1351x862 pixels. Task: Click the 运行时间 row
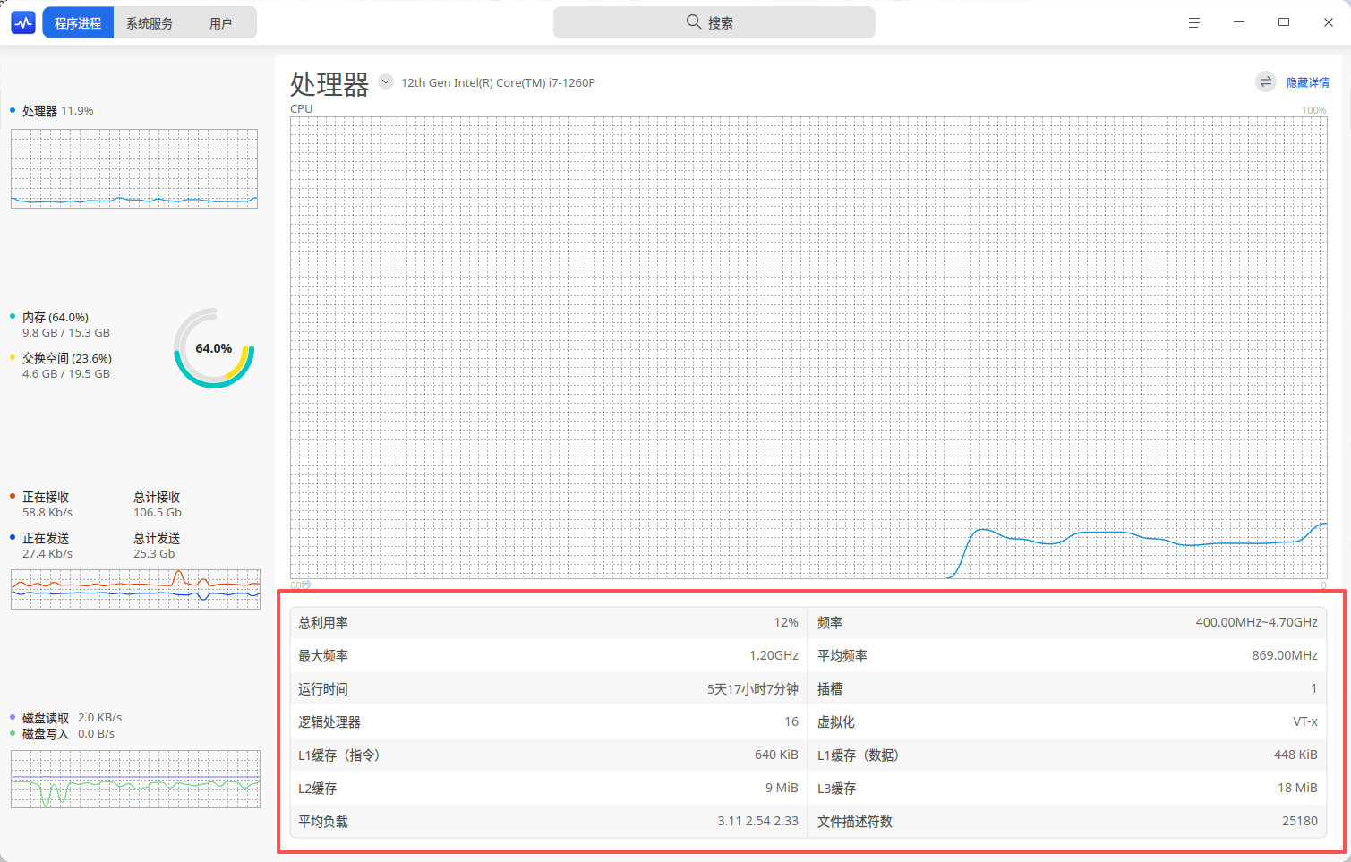click(x=548, y=688)
